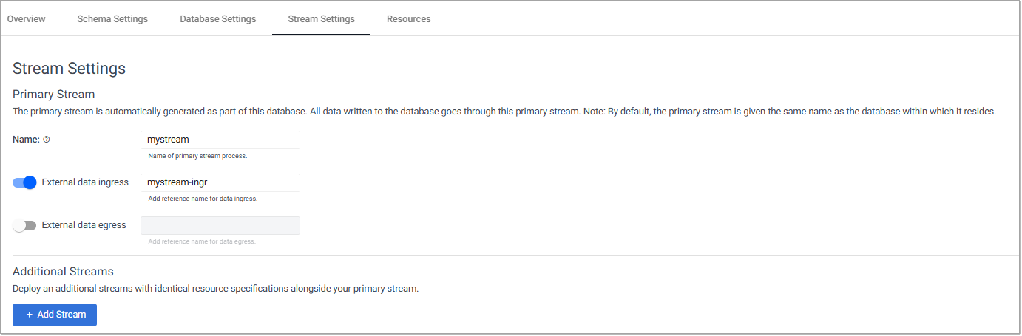Click the Name: field label
The image size is (1022, 336).
(x=26, y=140)
